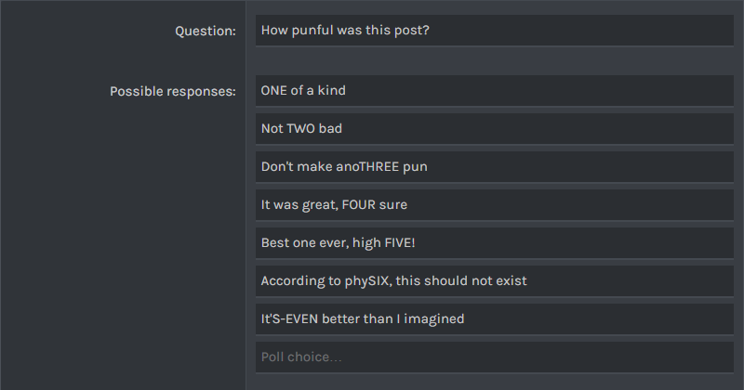Place cursor on the word 'FIVE!'
The width and height of the screenshot is (744, 390).
pyautogui.click(x=400, y=242)
